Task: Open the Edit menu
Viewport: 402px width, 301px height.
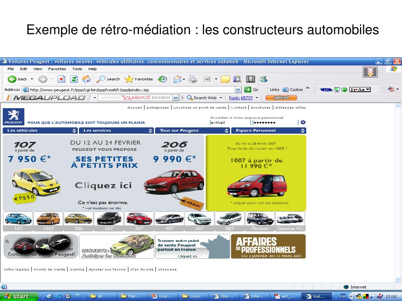Action: click(24, 69)
